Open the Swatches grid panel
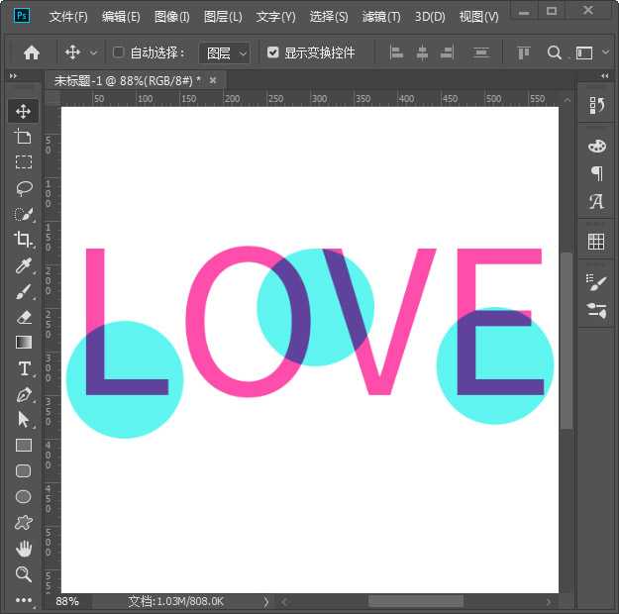The image size is (619, 614). click(x=596, y=242)
